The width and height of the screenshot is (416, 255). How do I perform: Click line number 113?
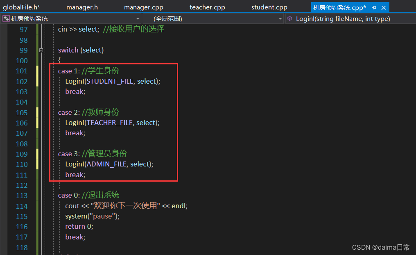[22, 196]
